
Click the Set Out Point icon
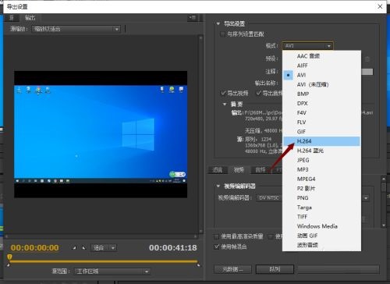pyautogui.click(x=83, y=248)
